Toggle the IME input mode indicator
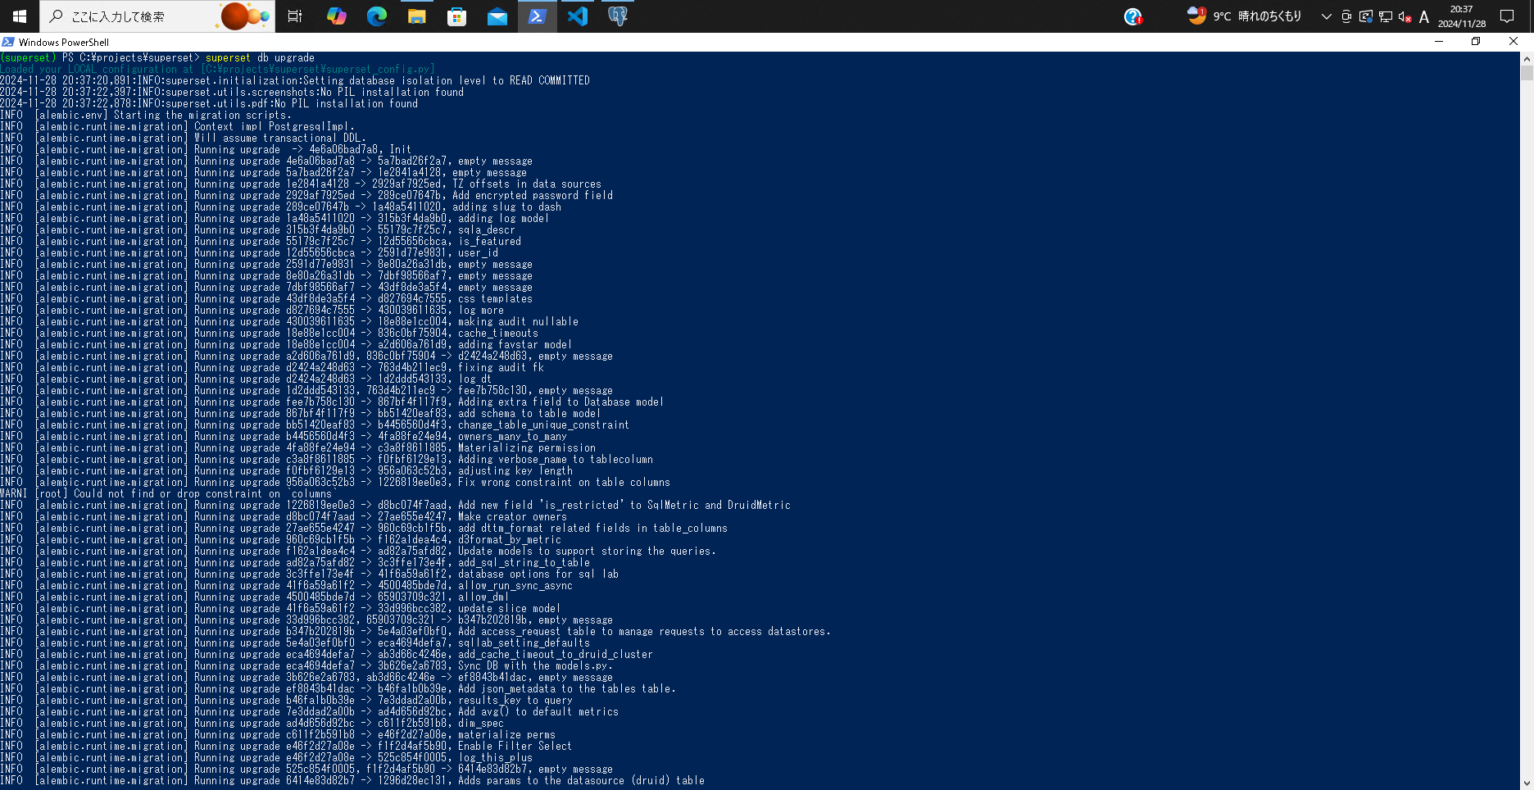Screen dimensions: 1534x790 [x=1424, y=16]
